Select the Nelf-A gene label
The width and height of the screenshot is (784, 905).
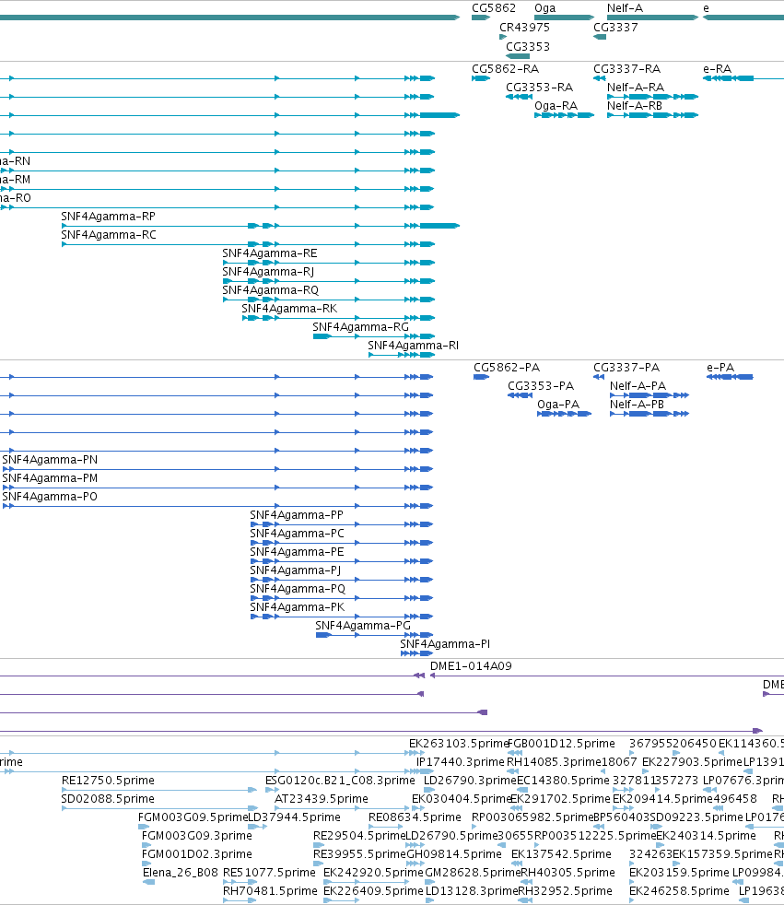click(x=625, y=8)
